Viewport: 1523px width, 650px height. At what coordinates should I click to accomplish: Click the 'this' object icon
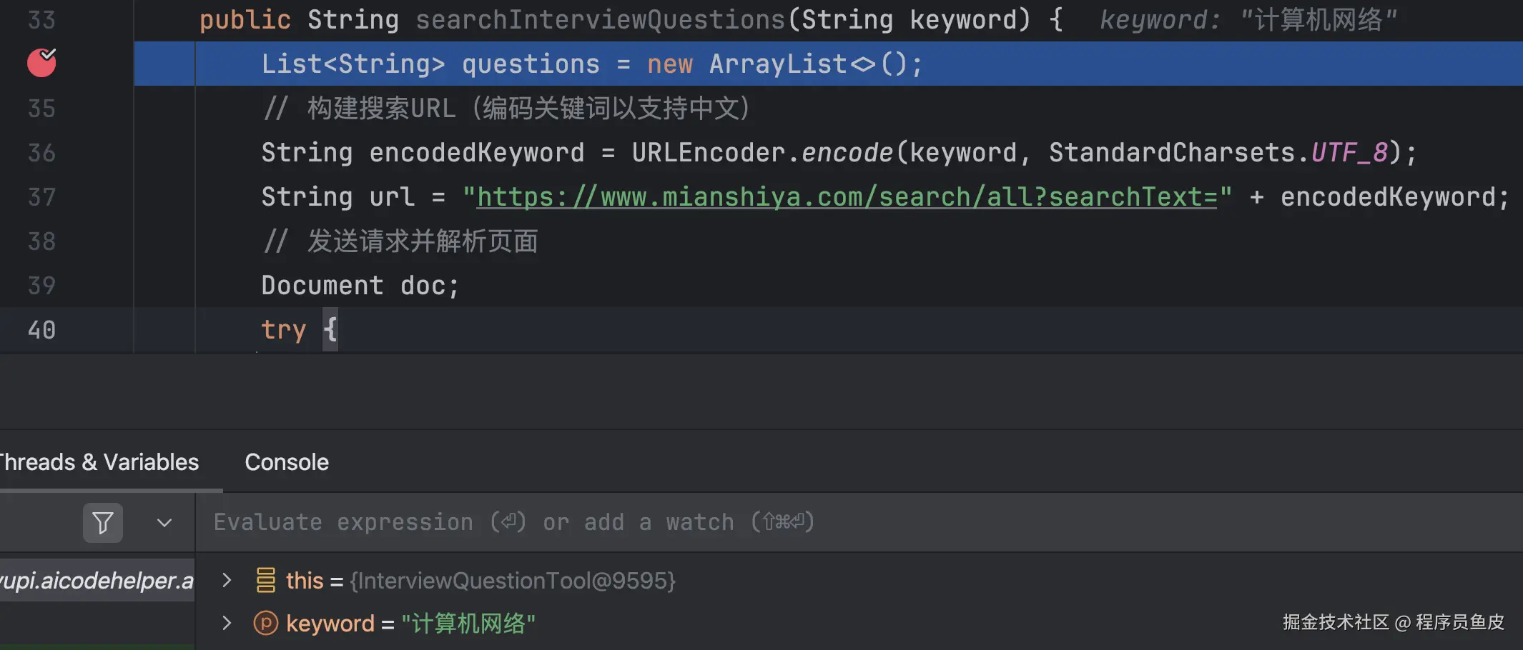click(x=265, y=580)
